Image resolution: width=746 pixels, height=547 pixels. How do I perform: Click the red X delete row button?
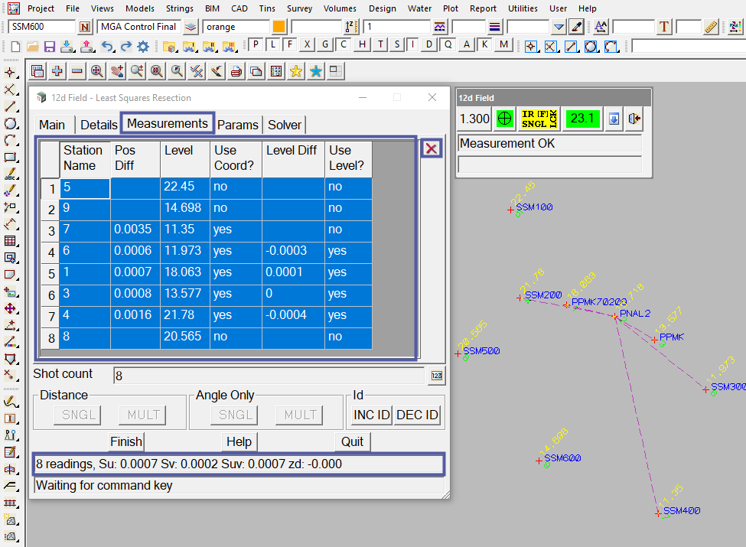[x=432, y=148]
